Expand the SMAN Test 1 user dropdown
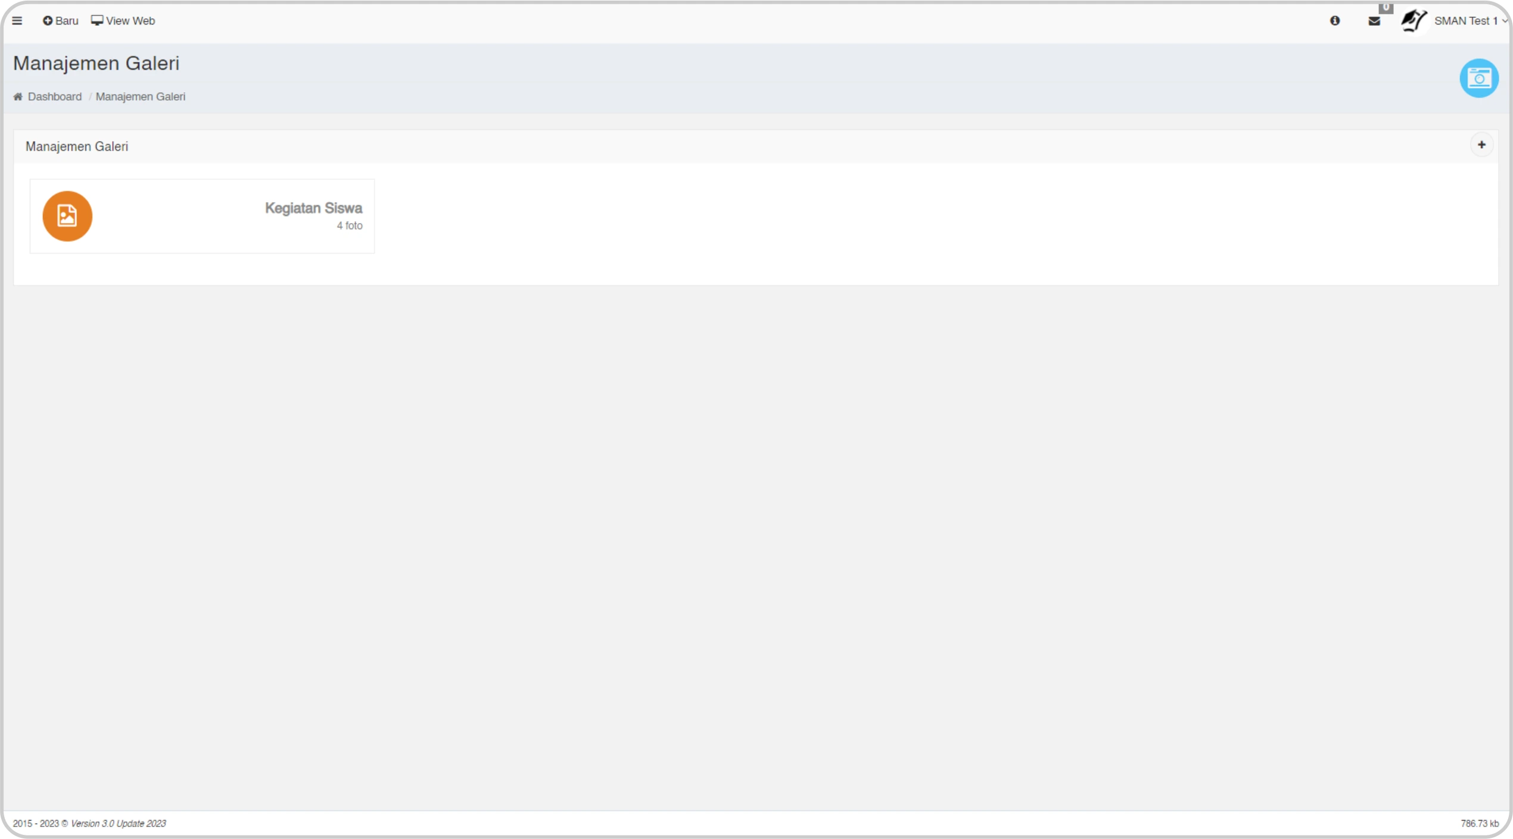This screenshot has width=1513, height=839. pyautogui.click(x=1470, y=21)
